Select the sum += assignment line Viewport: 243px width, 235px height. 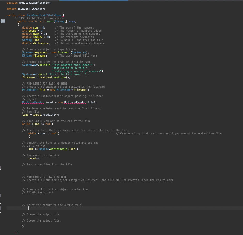(39, 149)
